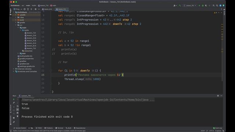Image resolution: width=235 pixels, height=132 pixels.
Task: Clear console output with trash icon
Action: tap(18, 116)
